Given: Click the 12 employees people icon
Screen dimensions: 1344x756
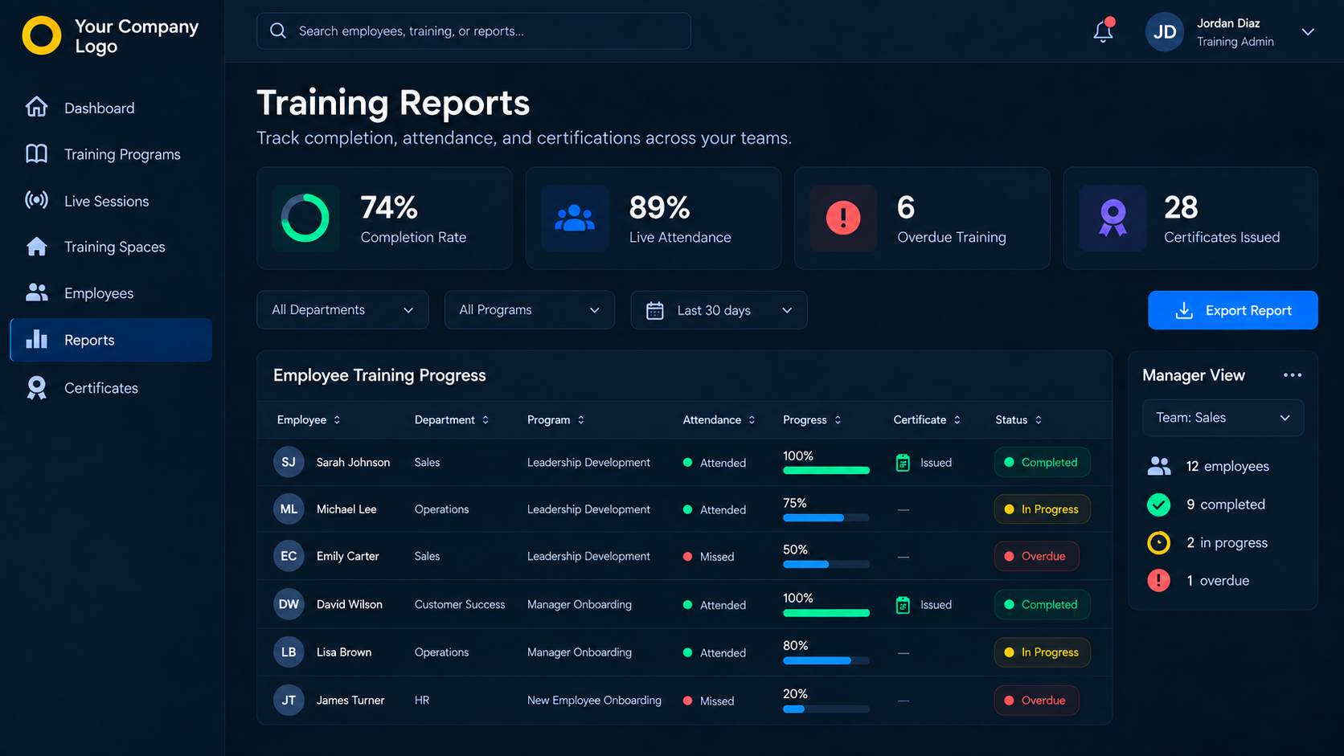Looking at the screenshot, I should coord(1159,466).
